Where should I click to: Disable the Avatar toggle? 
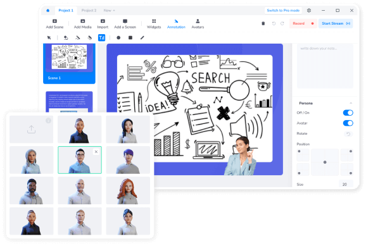pos(348,123)
